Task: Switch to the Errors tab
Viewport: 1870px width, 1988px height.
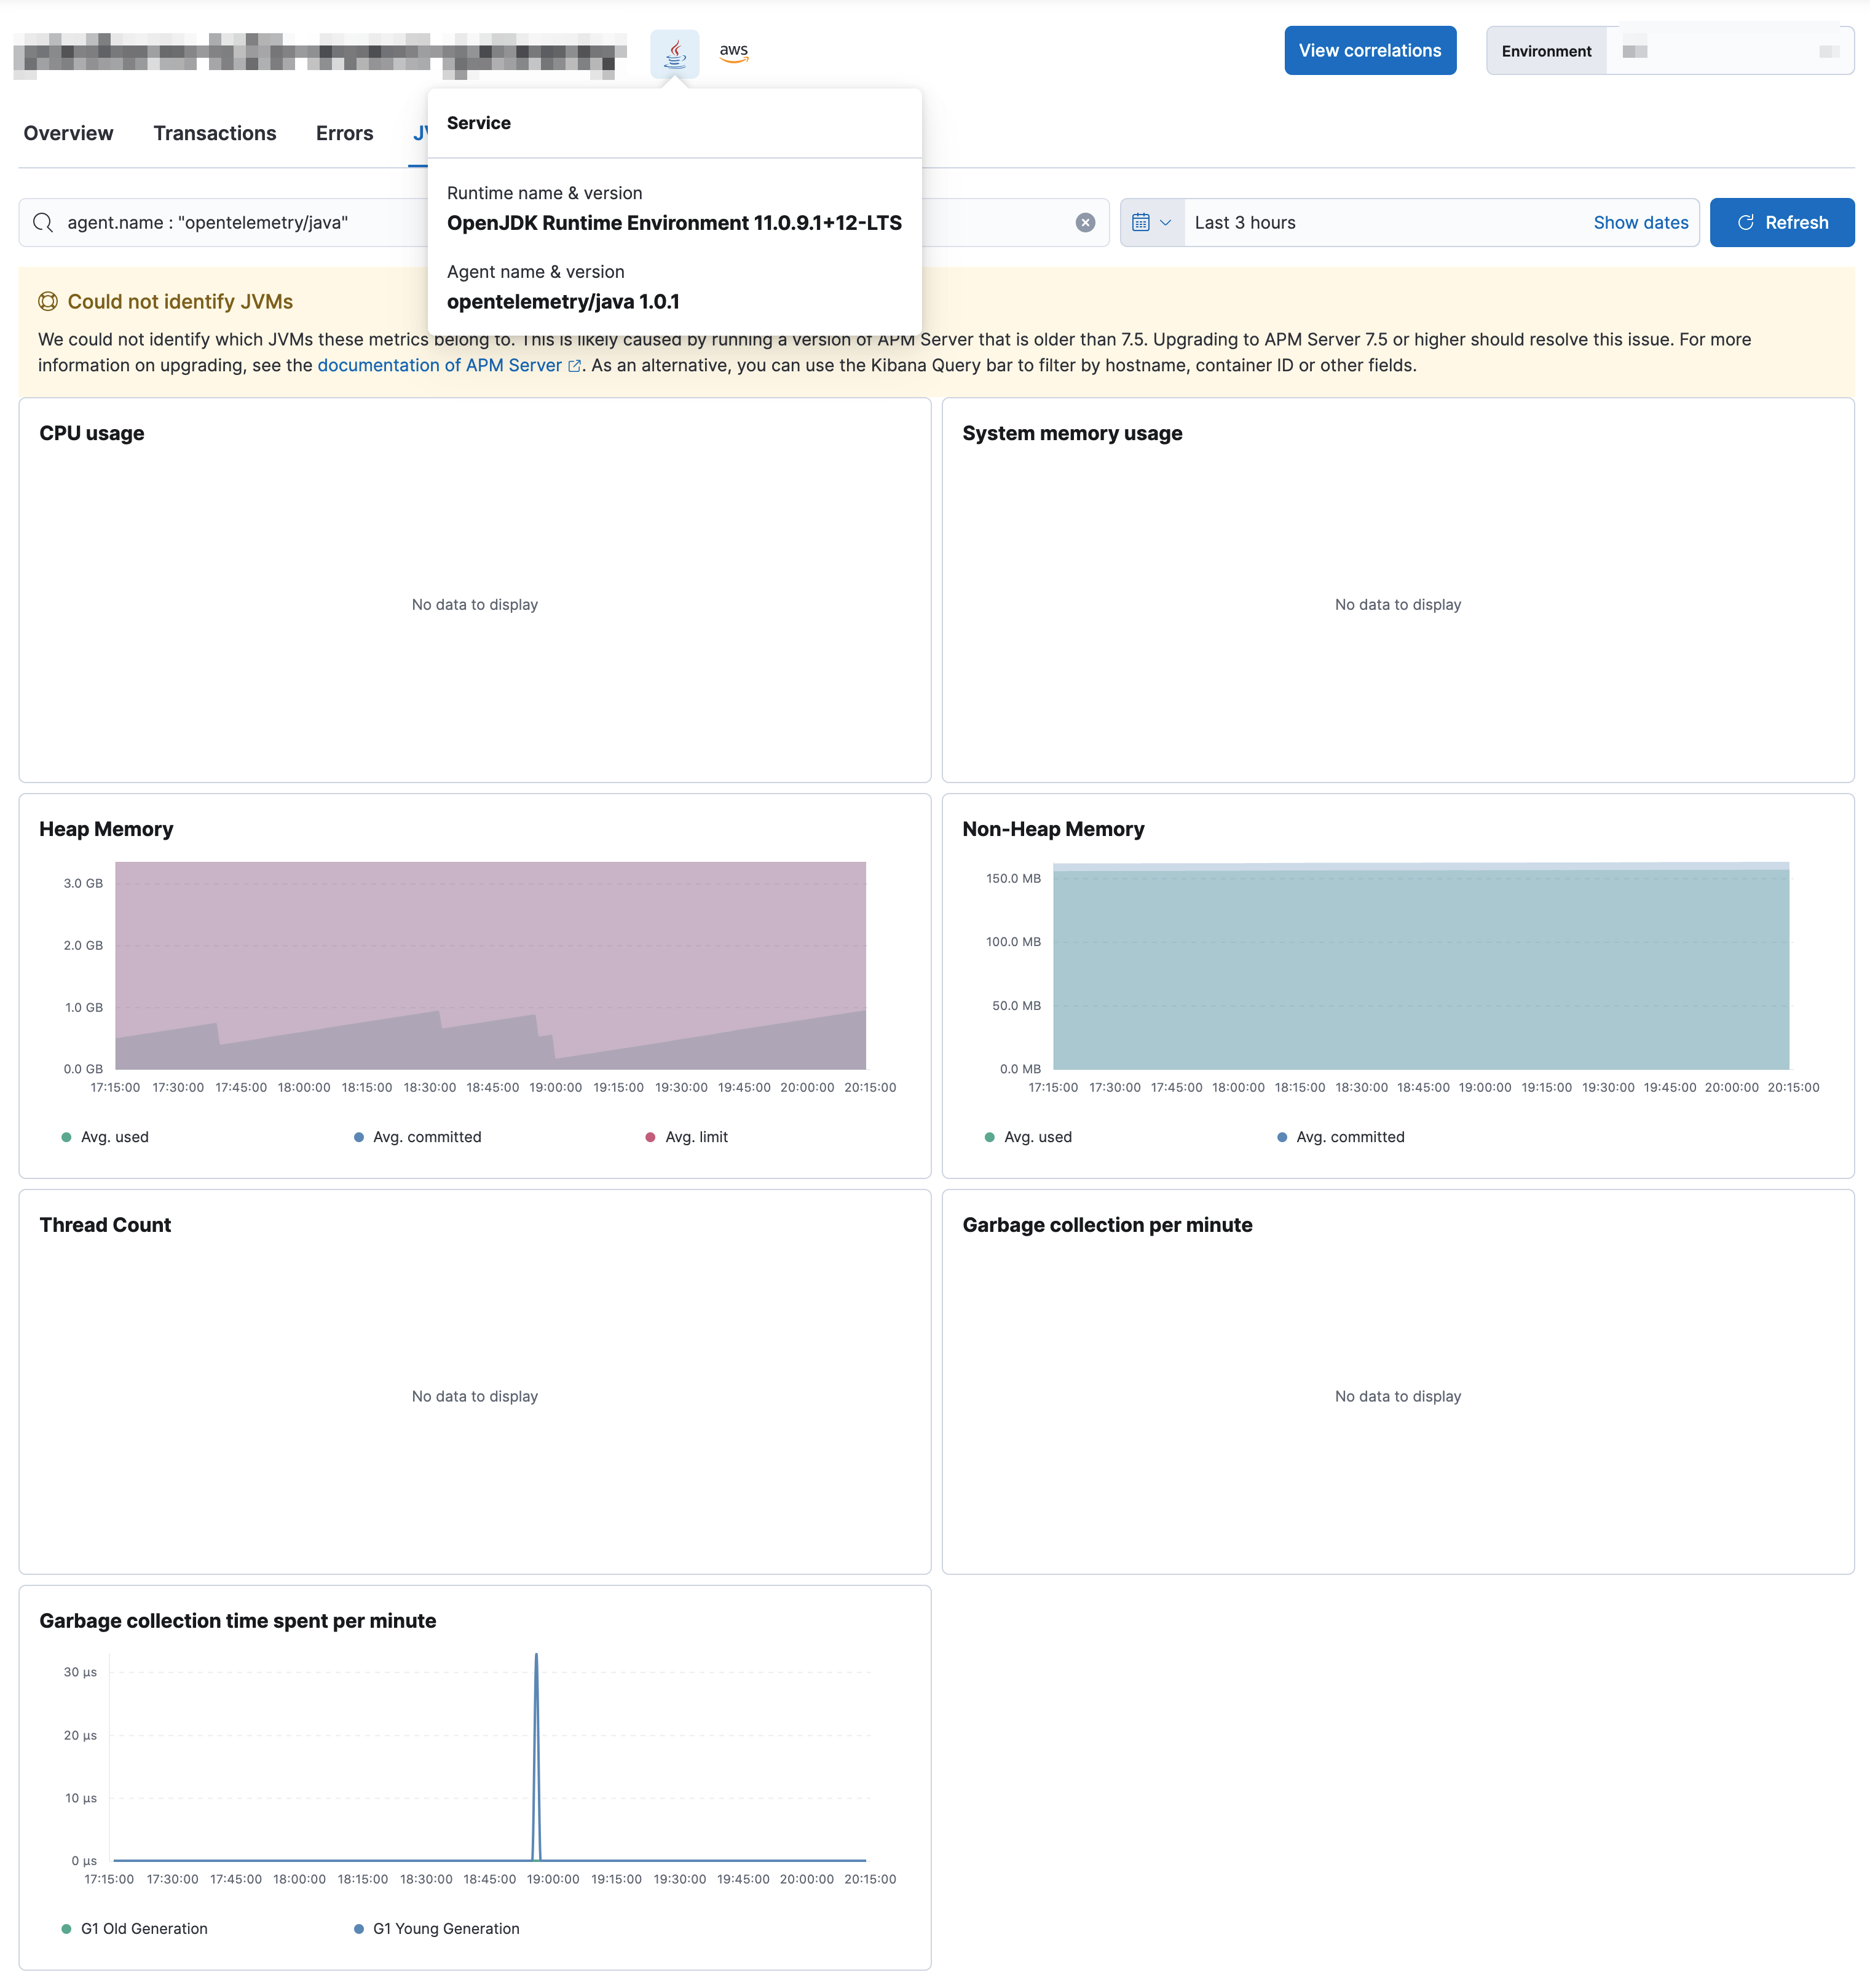Action: tap(344, 133)
